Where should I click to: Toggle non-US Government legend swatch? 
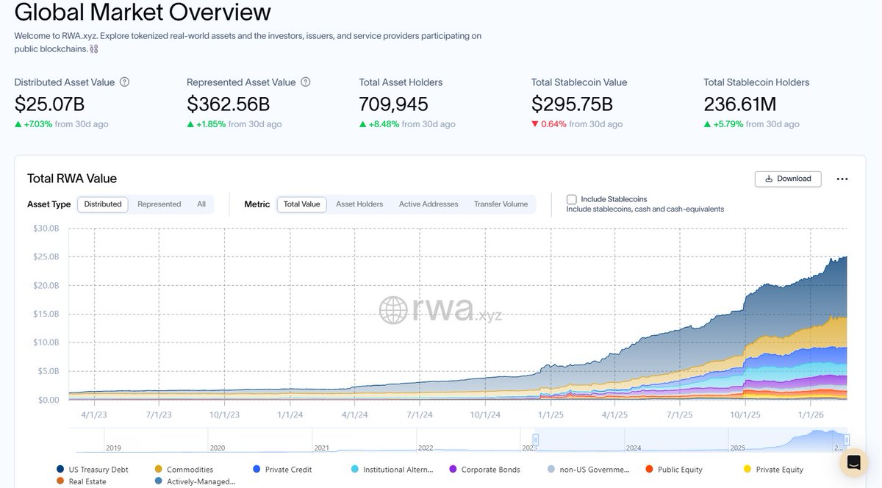551,469
